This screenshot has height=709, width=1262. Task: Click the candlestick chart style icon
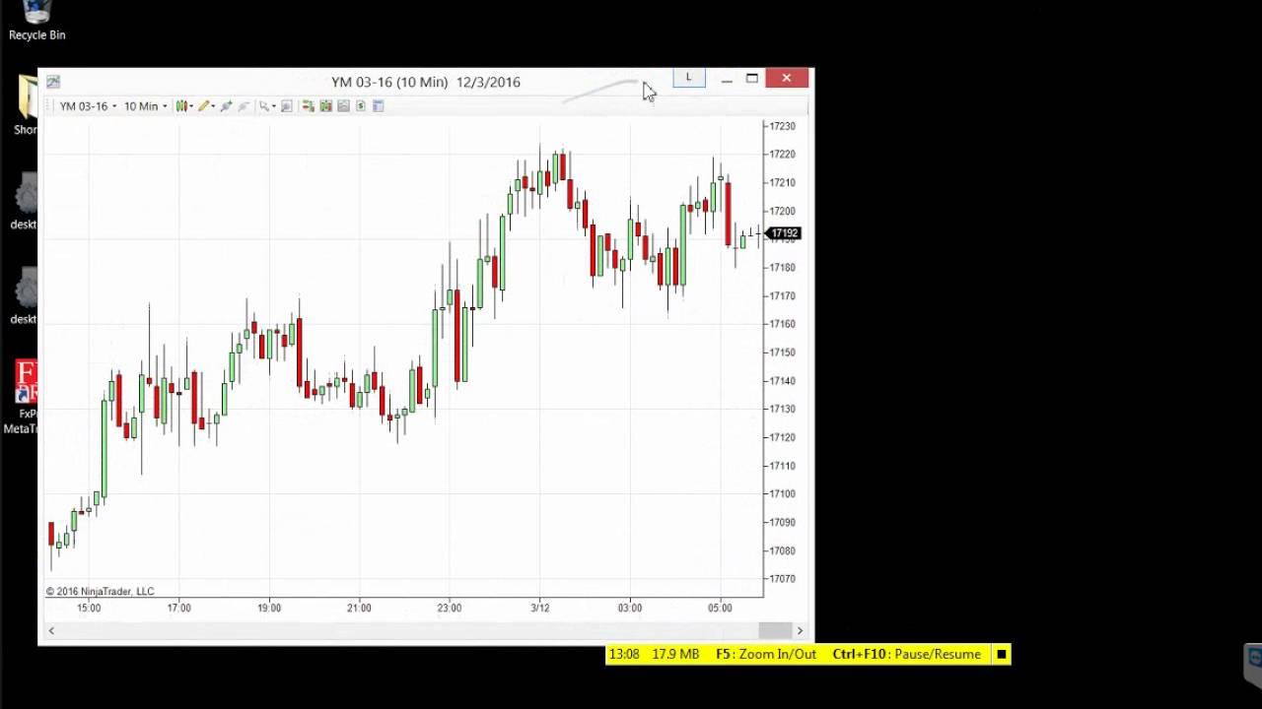[181, 106]
